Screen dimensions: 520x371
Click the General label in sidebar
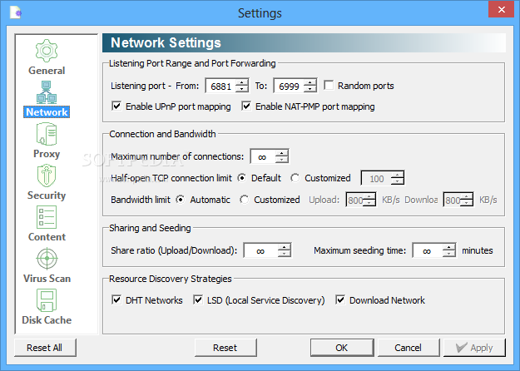tap(47, 70)
